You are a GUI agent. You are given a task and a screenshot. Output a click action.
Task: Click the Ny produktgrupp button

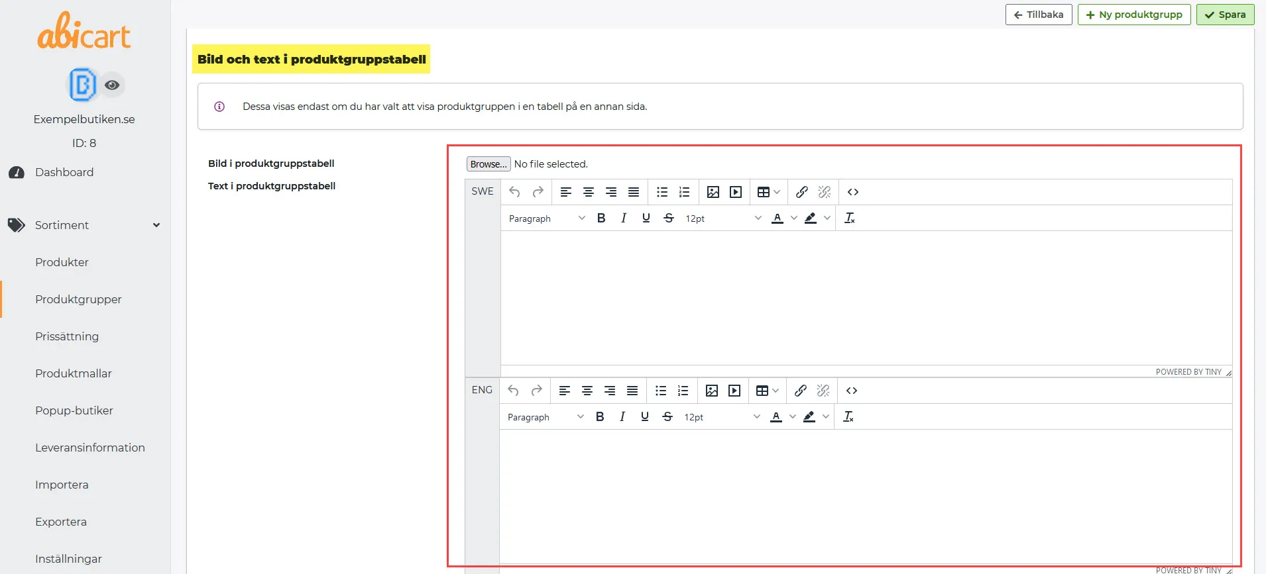pos(1134,15)
